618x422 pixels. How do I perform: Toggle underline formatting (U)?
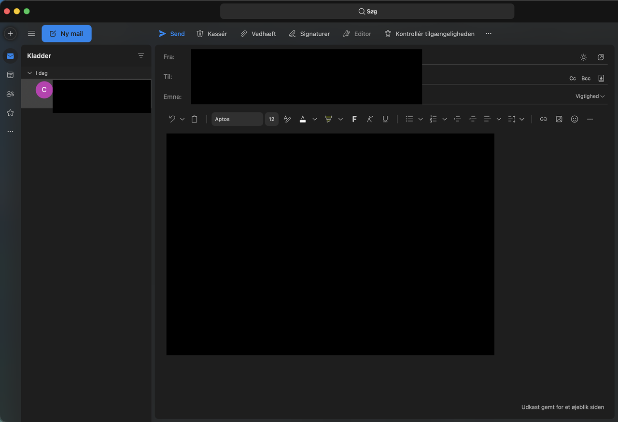point(385,119)
